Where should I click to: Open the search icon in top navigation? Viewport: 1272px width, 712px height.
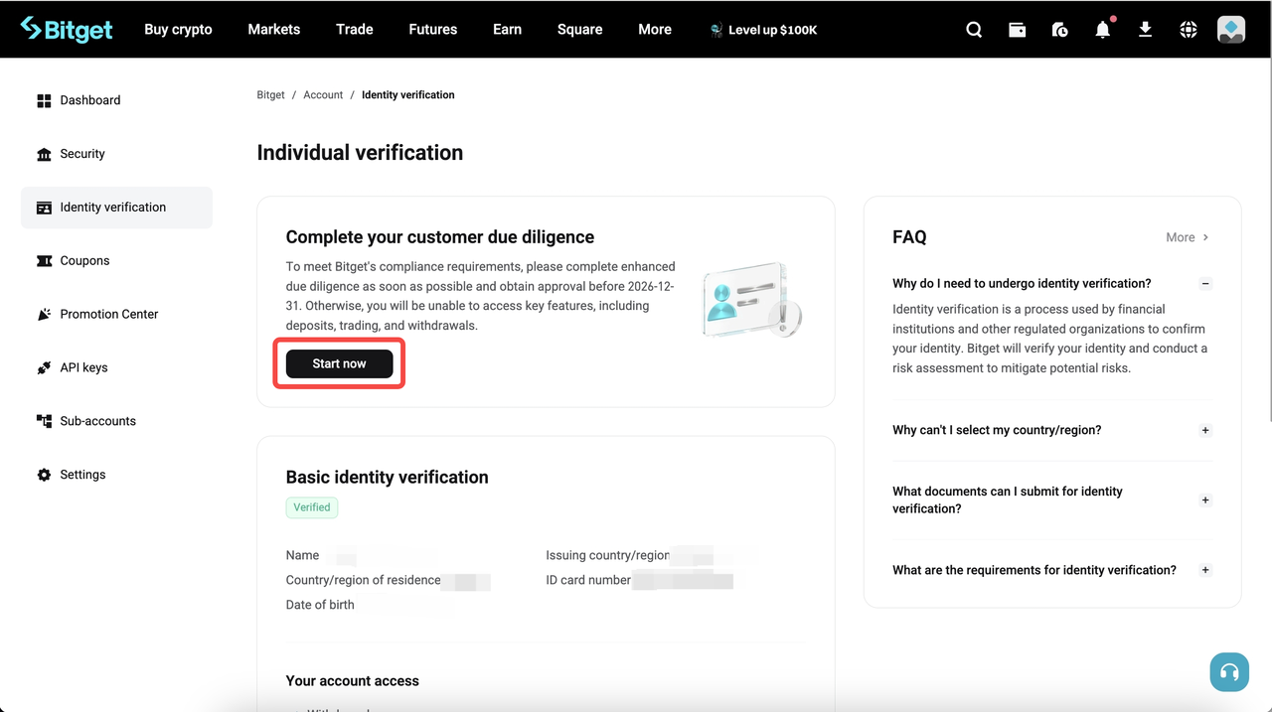[973, 29]
